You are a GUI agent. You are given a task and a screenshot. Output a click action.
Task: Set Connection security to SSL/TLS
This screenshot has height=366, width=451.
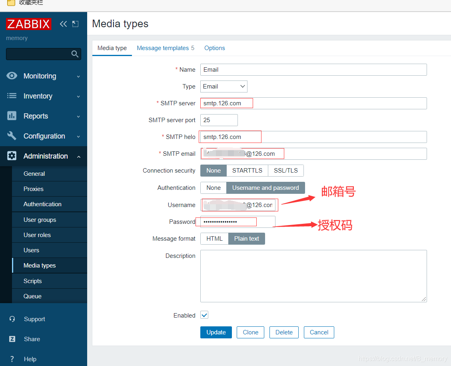(286, 171)
